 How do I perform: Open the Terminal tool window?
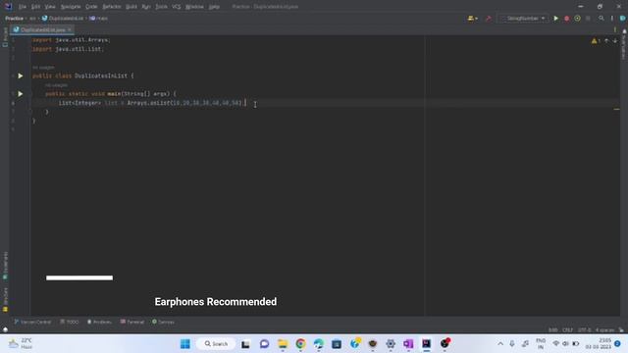pos(132,322)
